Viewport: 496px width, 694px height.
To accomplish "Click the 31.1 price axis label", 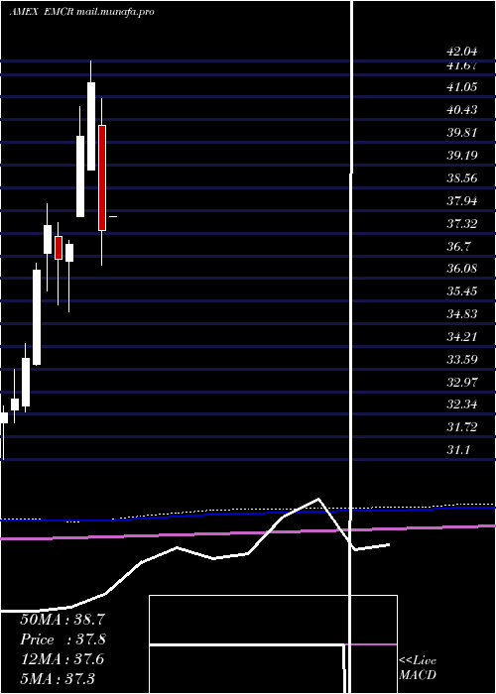I will (458, 450).
